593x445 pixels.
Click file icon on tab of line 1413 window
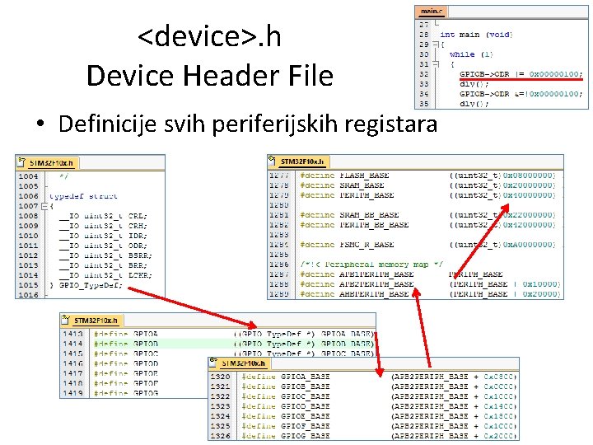pyautogui.click(x=66, y=320)
